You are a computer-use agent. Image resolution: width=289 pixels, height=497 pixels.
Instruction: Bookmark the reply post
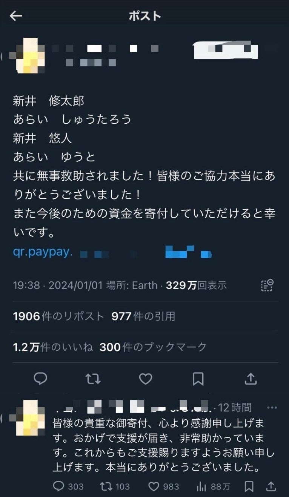coord(249,486)
